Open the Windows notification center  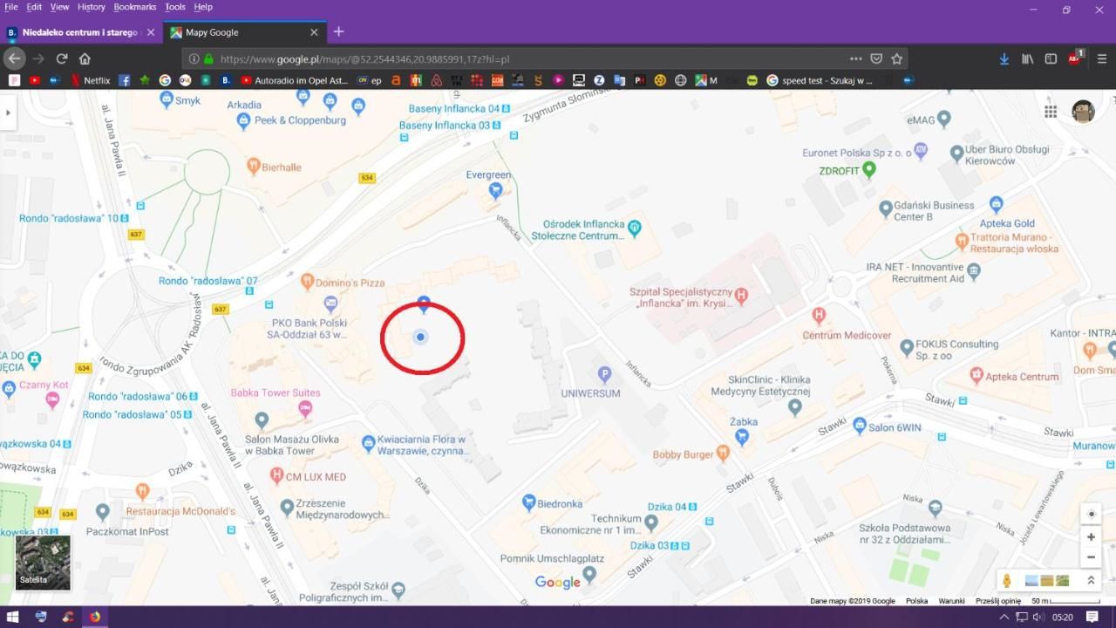1092,617
